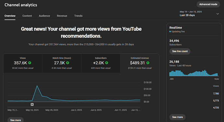The width and height of the screenshot is (224, 122).
Task: Click the revenue chart peak near May 24
Action: pos(37,86)
